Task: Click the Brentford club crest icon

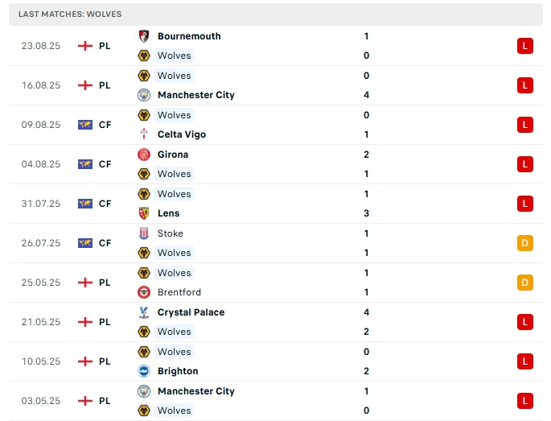Action: coord(144,292)
